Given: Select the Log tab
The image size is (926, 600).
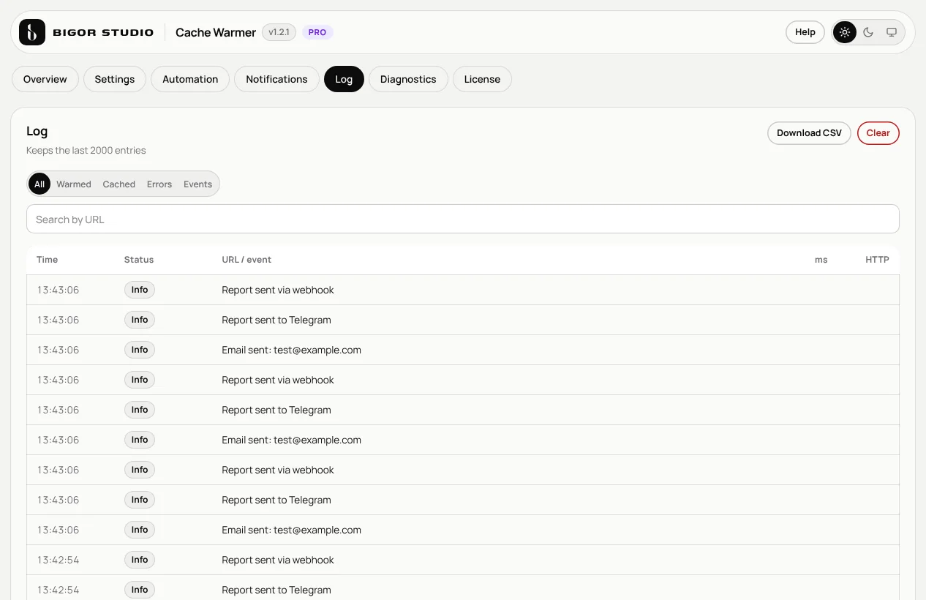Looking at the screenshot, I should point(344,79).
